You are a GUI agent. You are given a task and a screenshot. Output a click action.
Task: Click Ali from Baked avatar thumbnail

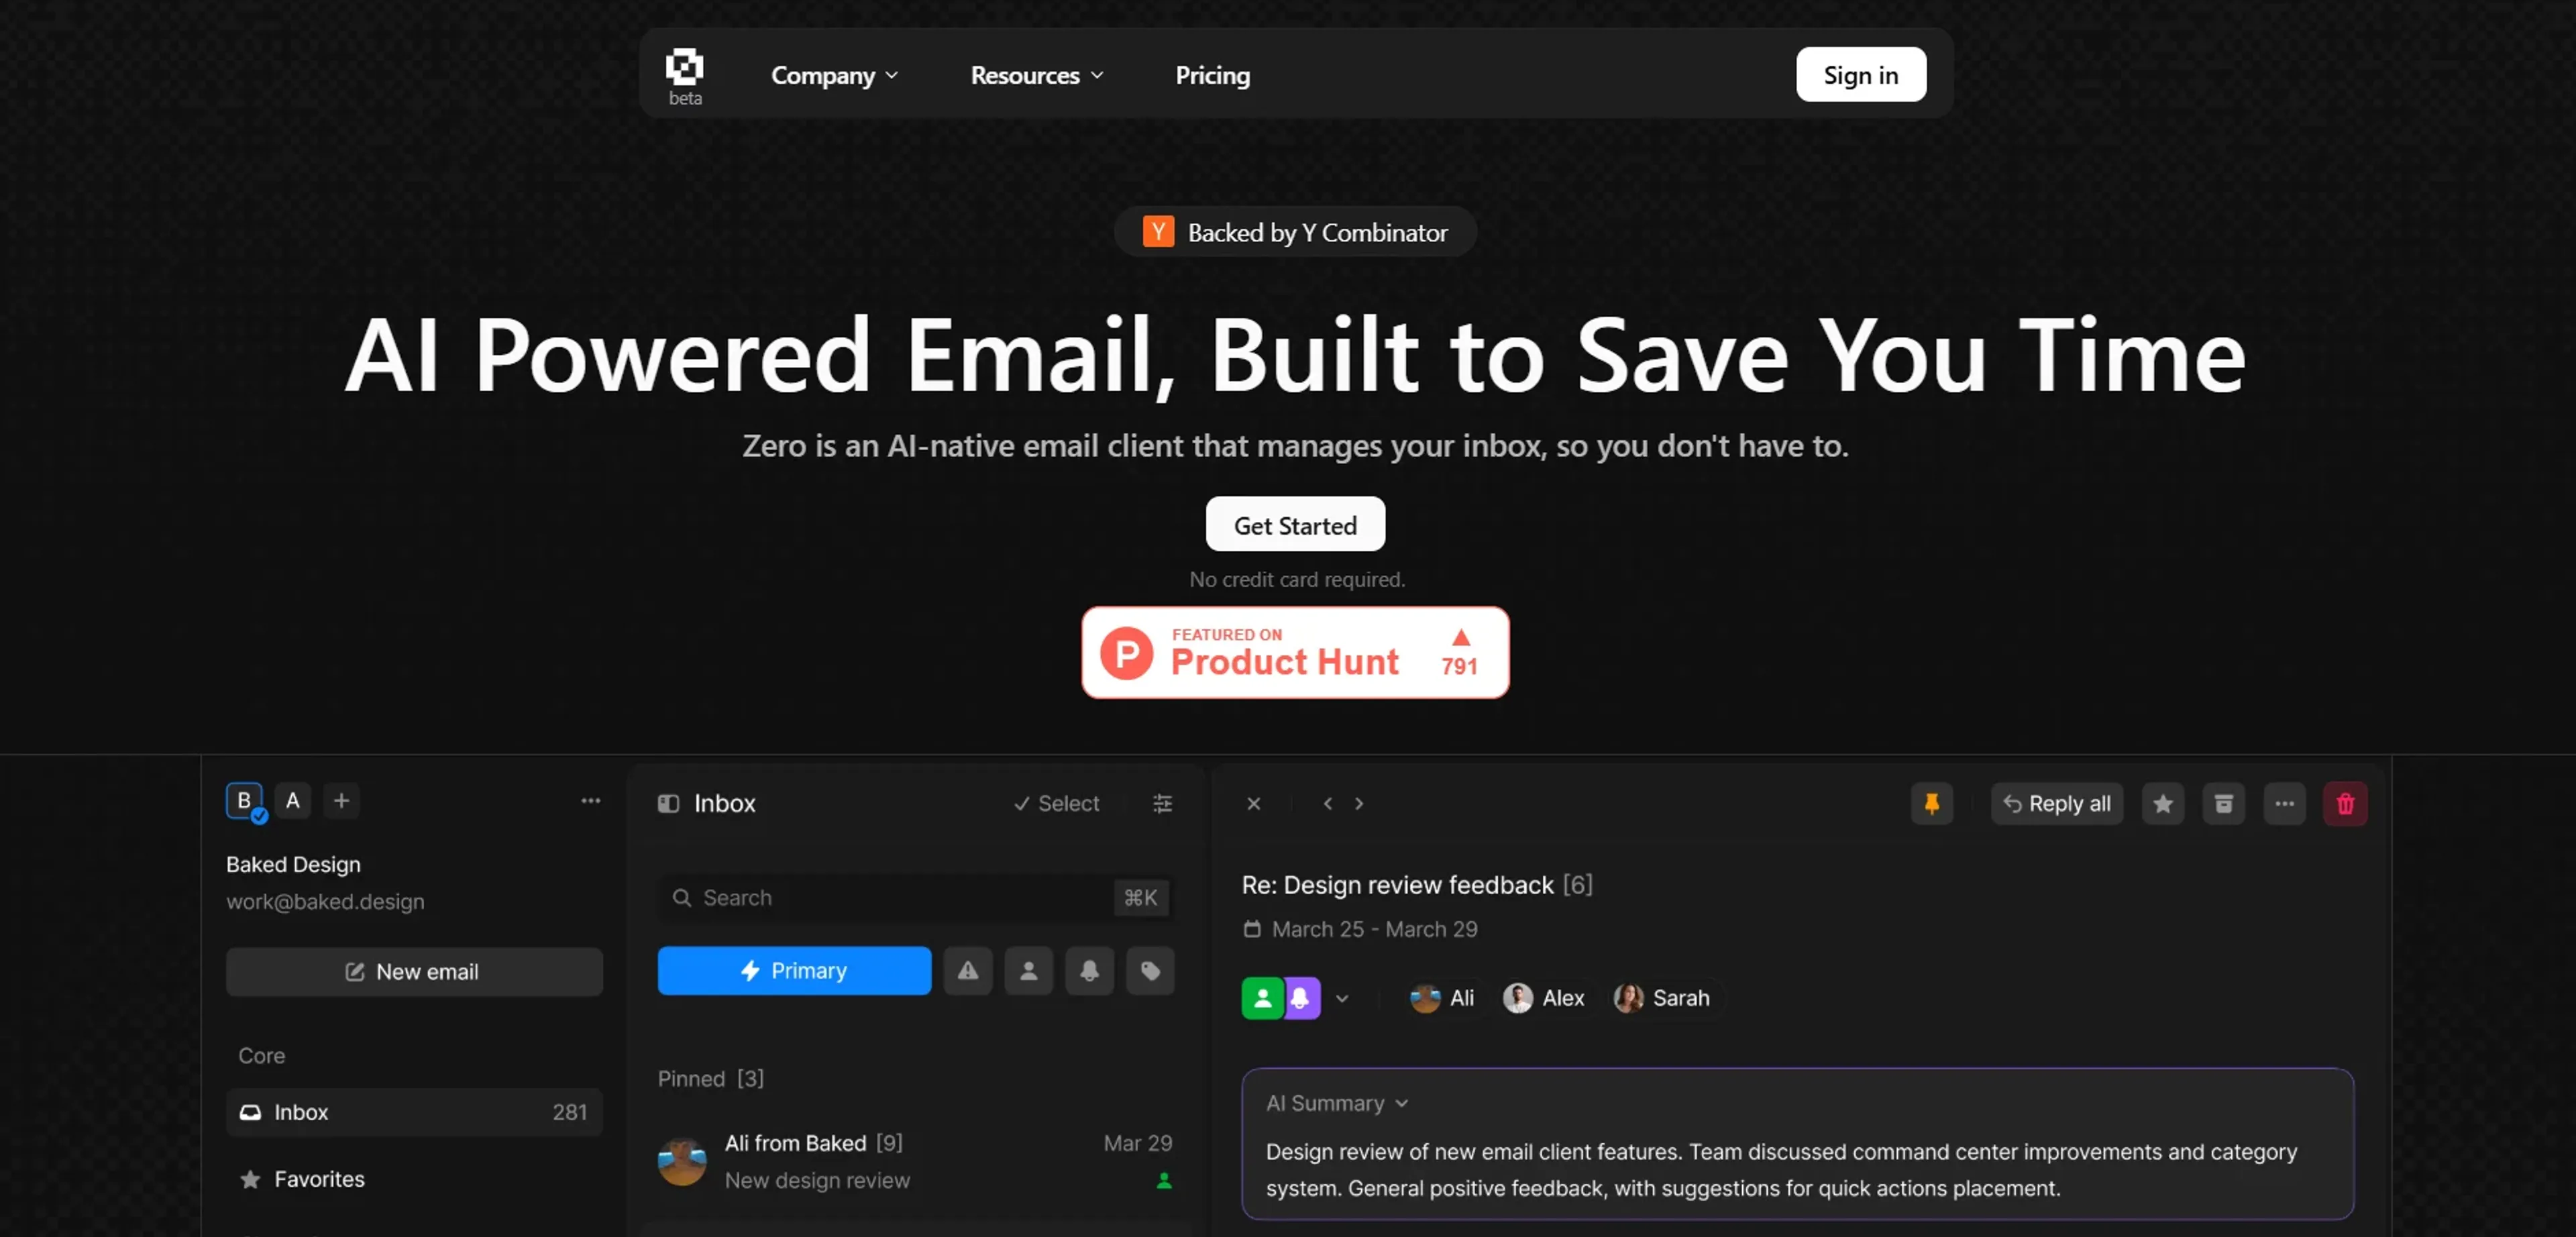(x=682, y=1161)
